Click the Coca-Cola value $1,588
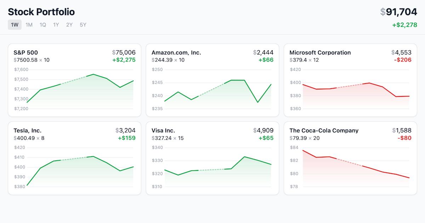The image size is (425, 223). click(402, 130)
